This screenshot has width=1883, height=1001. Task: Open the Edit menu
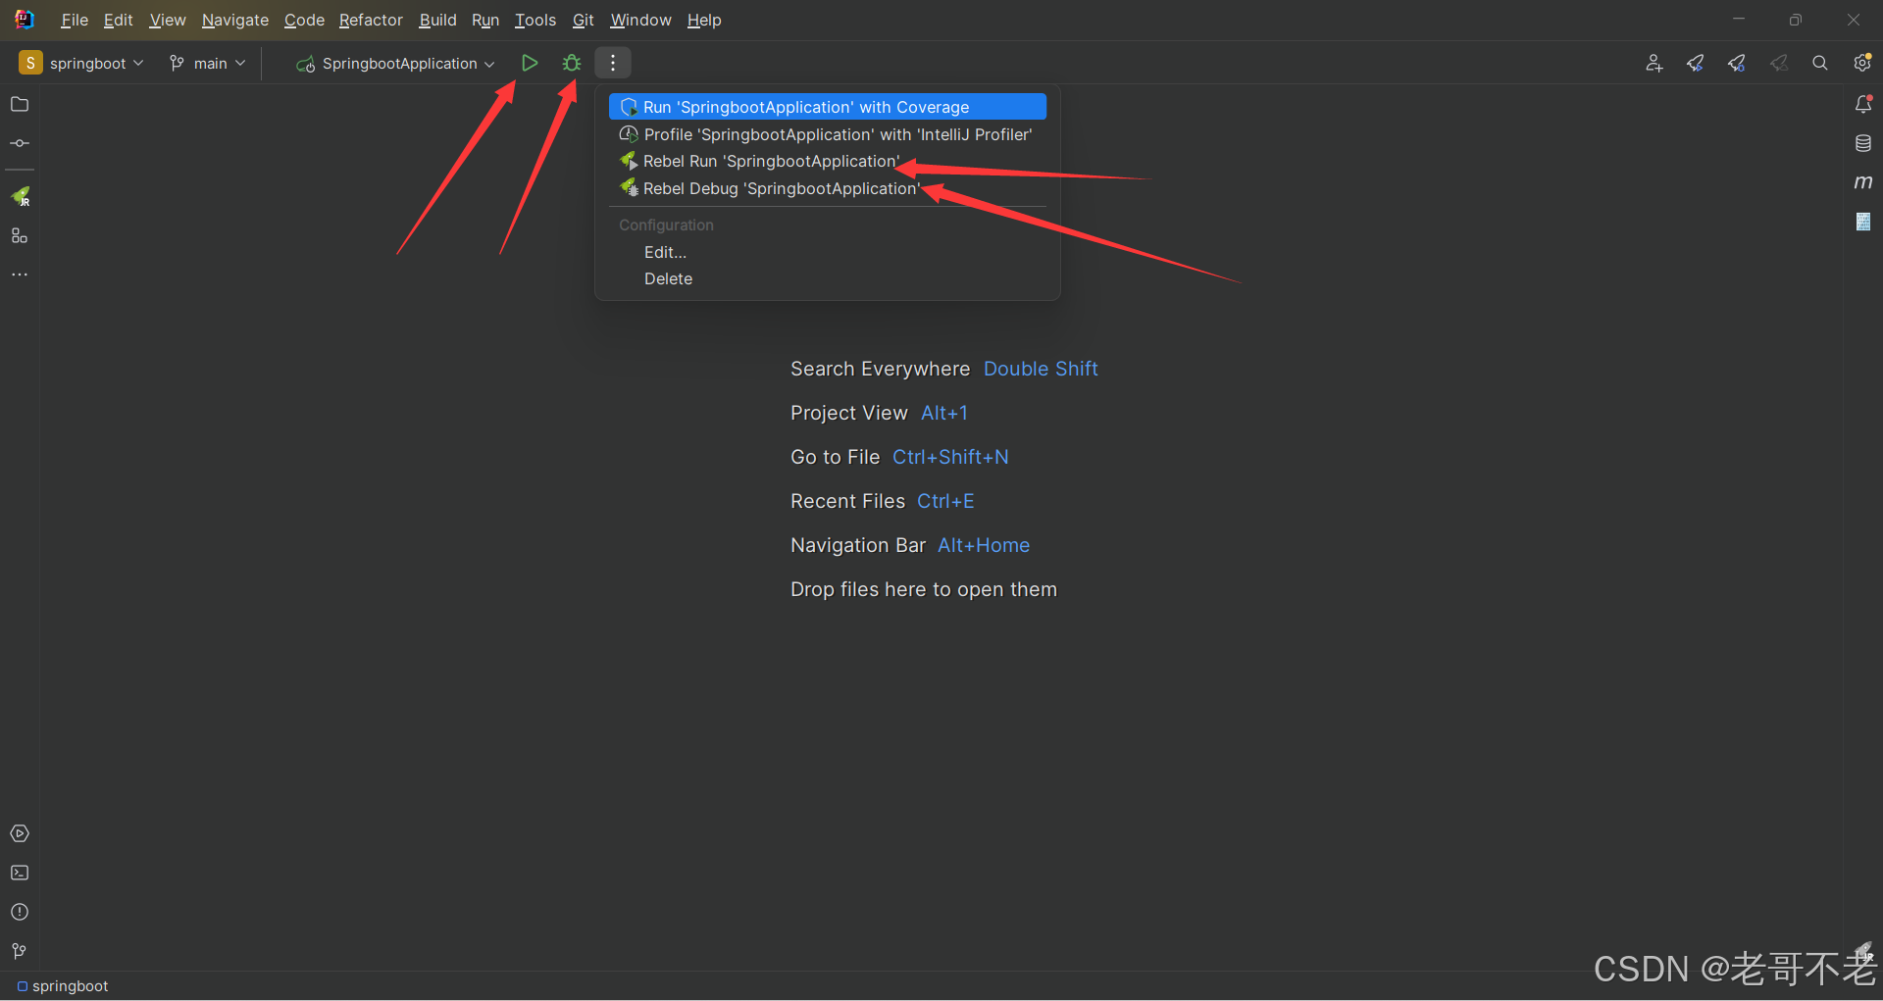point(118,20)
